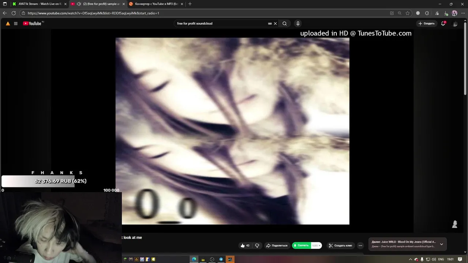Like the video with thumbs up

pyautogui.click(x=245, y=245)
